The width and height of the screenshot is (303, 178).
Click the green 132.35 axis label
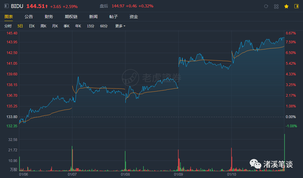click(12, 126)
